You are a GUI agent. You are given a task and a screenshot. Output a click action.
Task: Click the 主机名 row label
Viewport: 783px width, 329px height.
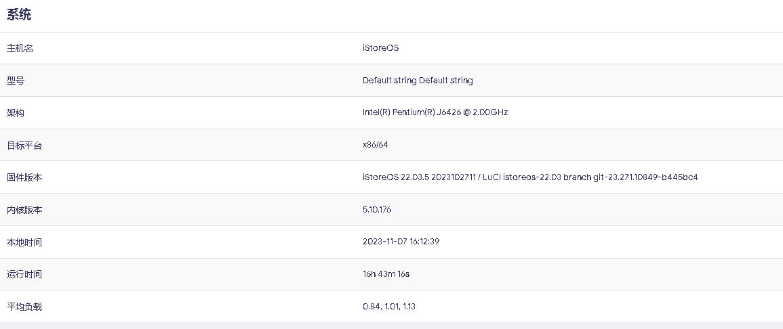[x=20, y=48]
